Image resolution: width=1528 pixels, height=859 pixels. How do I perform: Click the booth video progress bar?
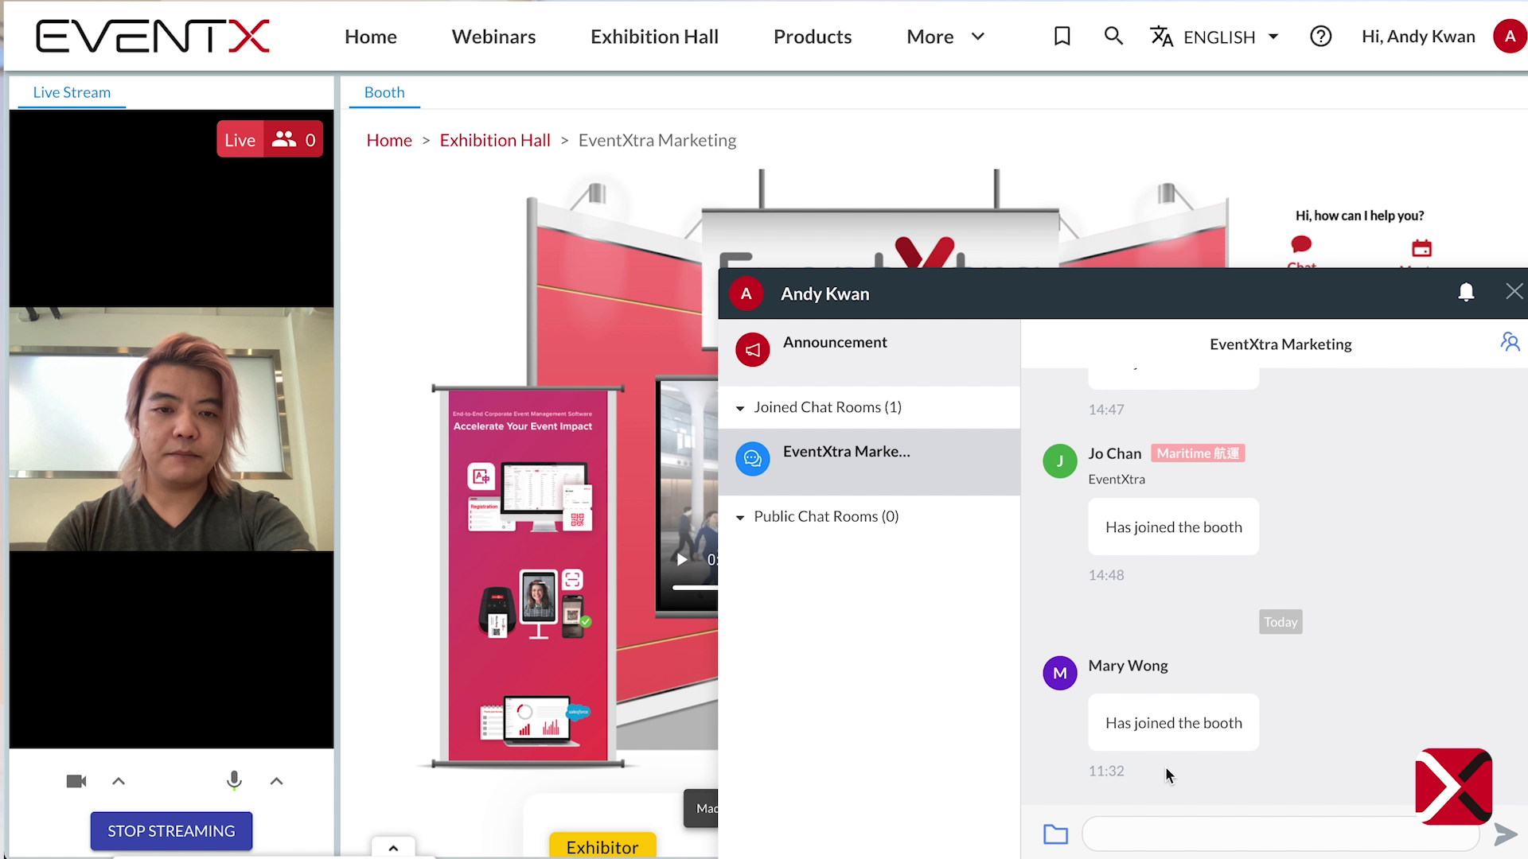click(695, 588)
